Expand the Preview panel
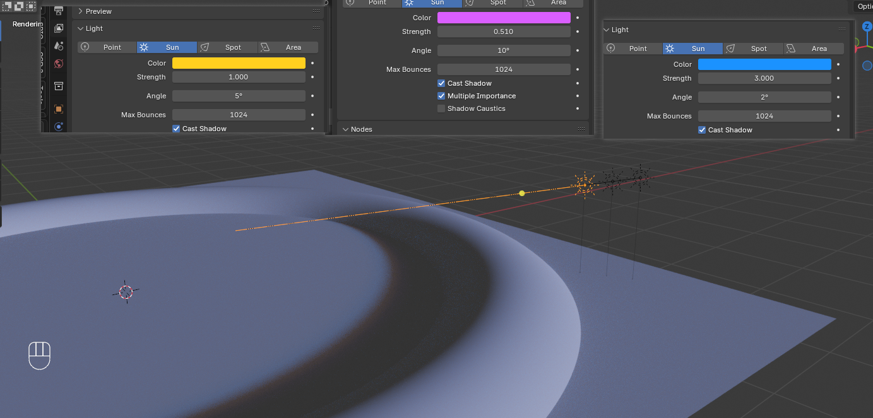This screenshot has height=418, width=873. (80, 11)
